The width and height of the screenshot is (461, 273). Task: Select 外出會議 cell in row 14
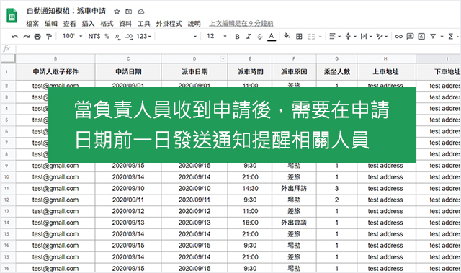(294, 223)
